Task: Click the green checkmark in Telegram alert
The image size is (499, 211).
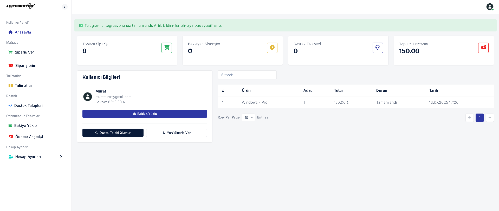Action: [x=81, y=25]
